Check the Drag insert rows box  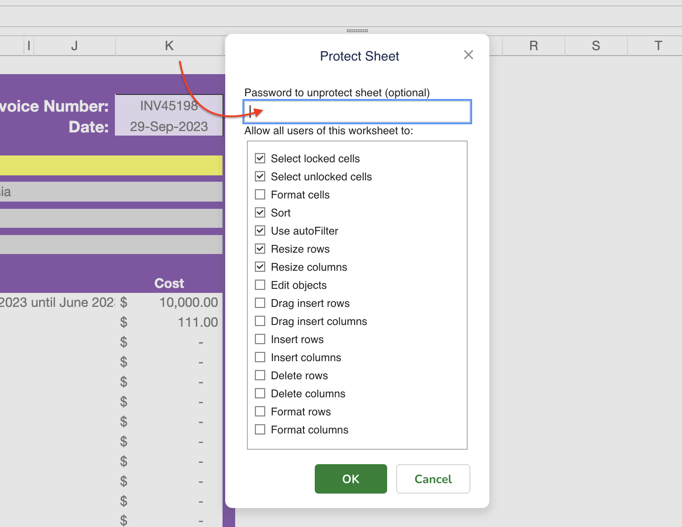260,303
